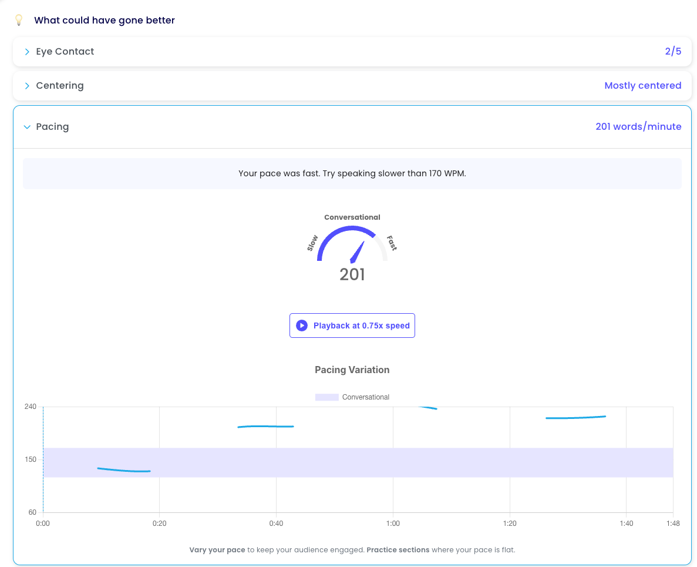Image resolution: width=697 pixels, height=567 pixels.
Task: Collapse the Pacing section chevron
Action: [27, 127]
